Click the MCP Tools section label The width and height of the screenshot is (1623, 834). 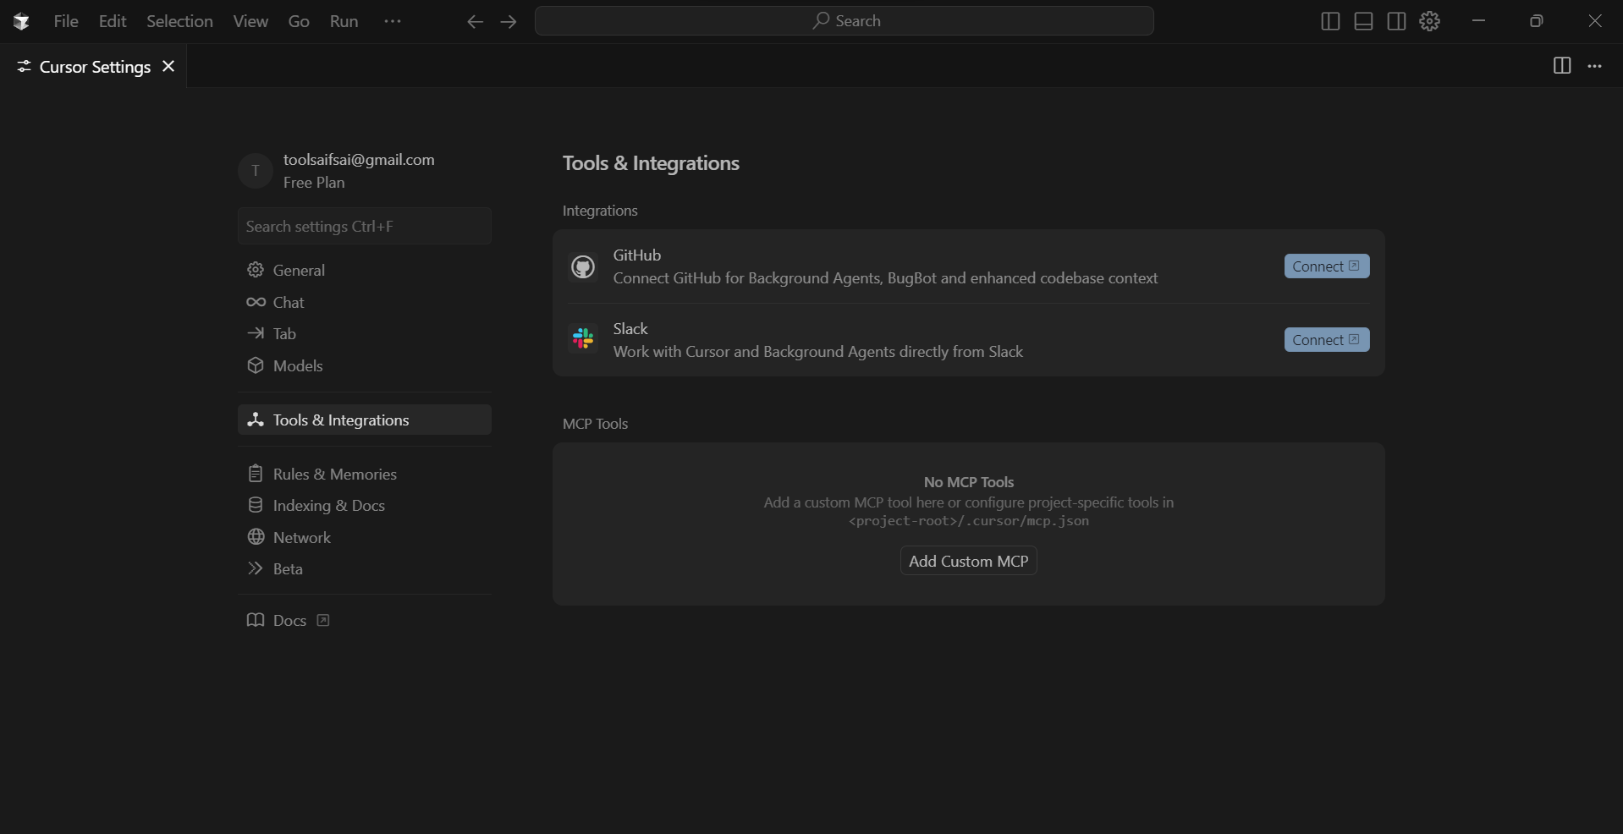tap(595, 424)
